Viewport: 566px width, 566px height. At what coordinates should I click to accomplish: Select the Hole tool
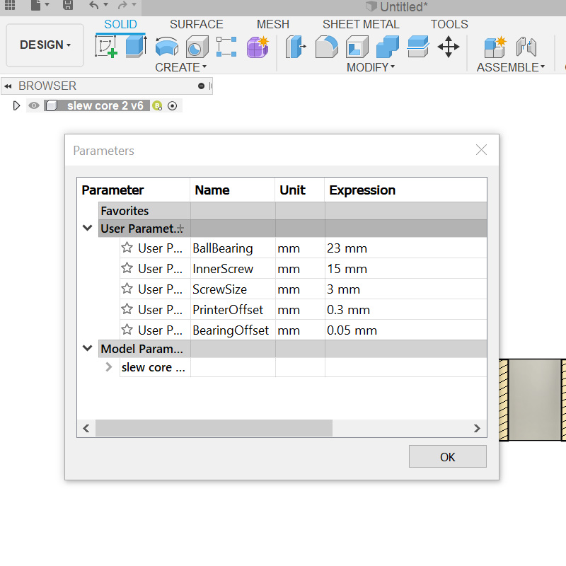coord(197,47)
